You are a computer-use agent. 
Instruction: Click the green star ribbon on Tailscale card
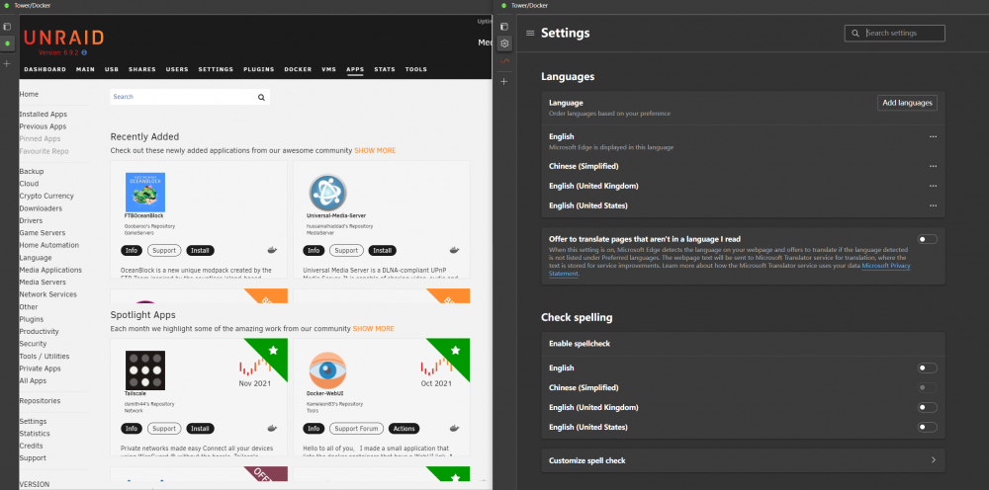[273, 350]
